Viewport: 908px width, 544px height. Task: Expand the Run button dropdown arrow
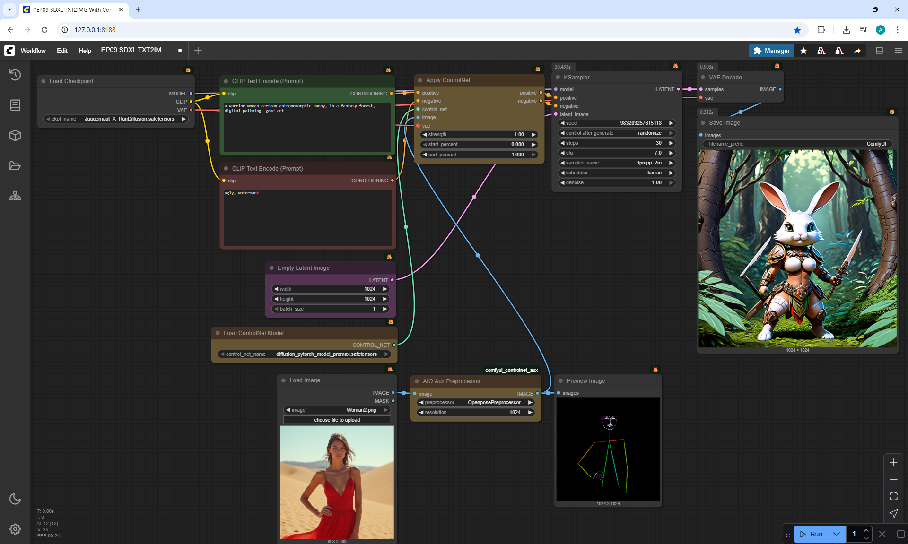836,534
